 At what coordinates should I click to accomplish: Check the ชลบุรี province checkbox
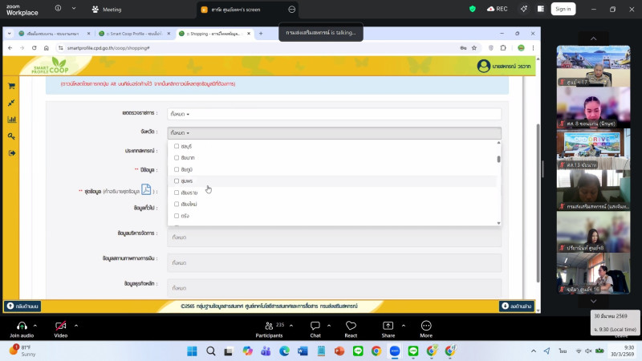pyautogui.click(x=177, y=147)
